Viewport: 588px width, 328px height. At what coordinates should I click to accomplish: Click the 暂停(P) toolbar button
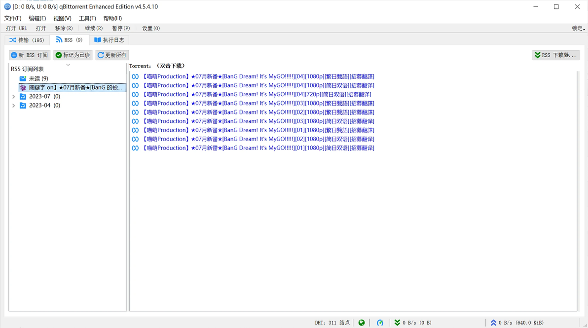tap(121, 28)
